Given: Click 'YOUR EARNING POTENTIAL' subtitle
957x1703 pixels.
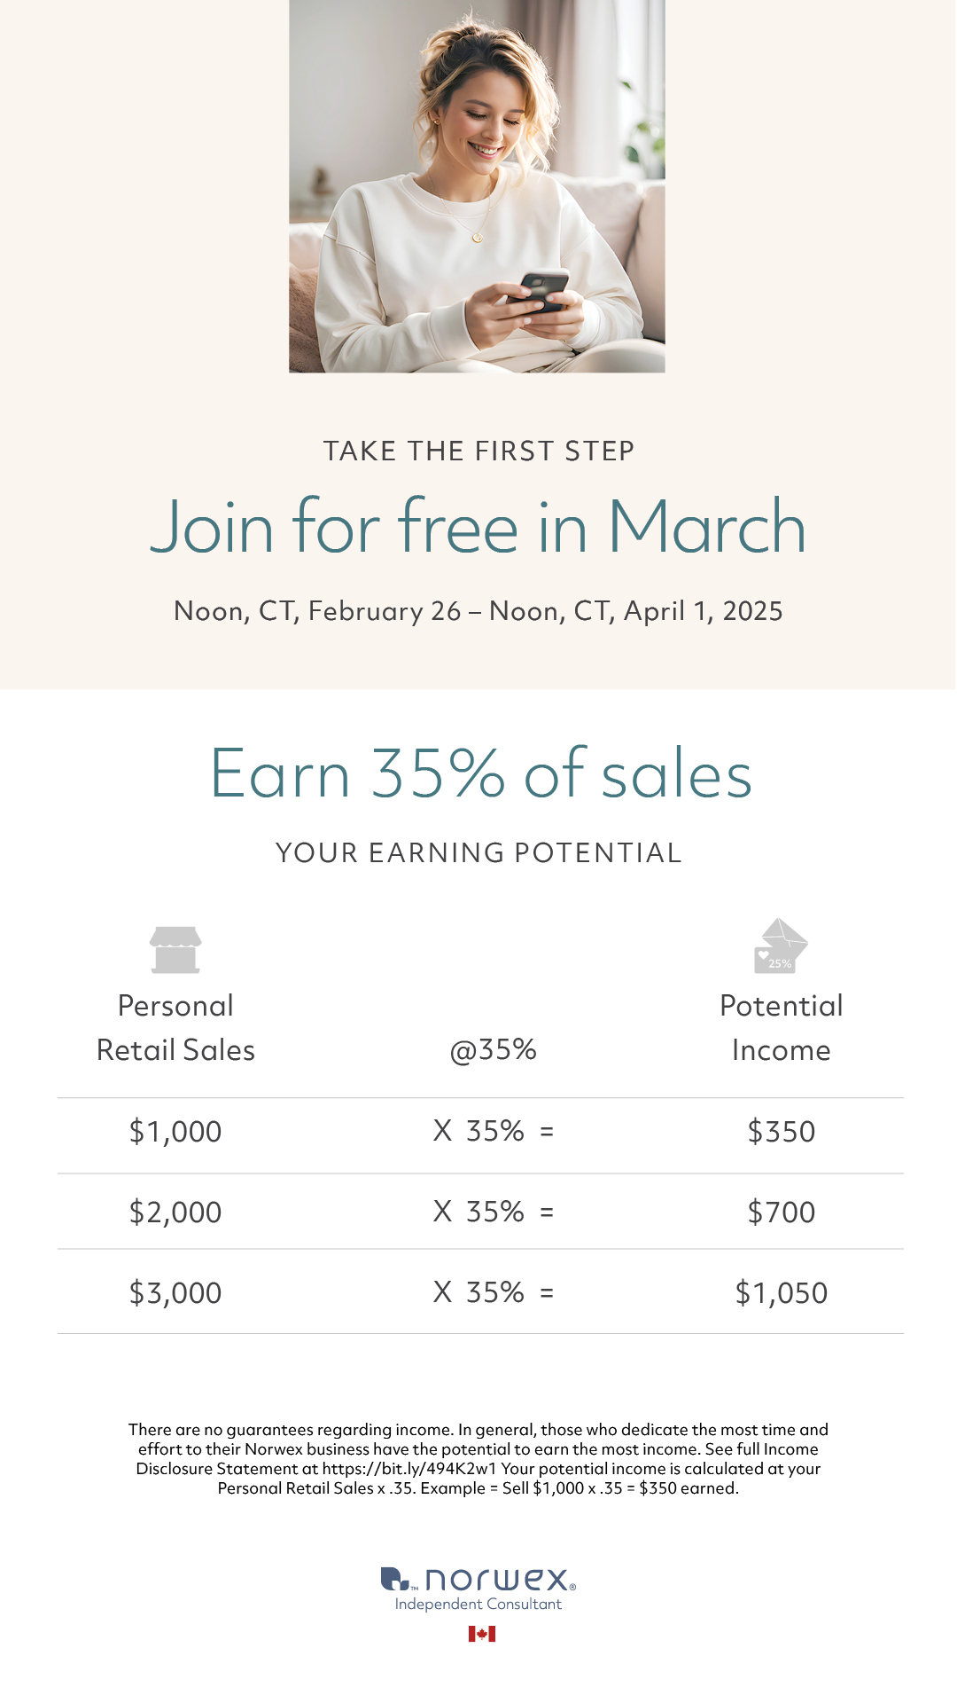Looking at the screenshot, I should 478,852.
